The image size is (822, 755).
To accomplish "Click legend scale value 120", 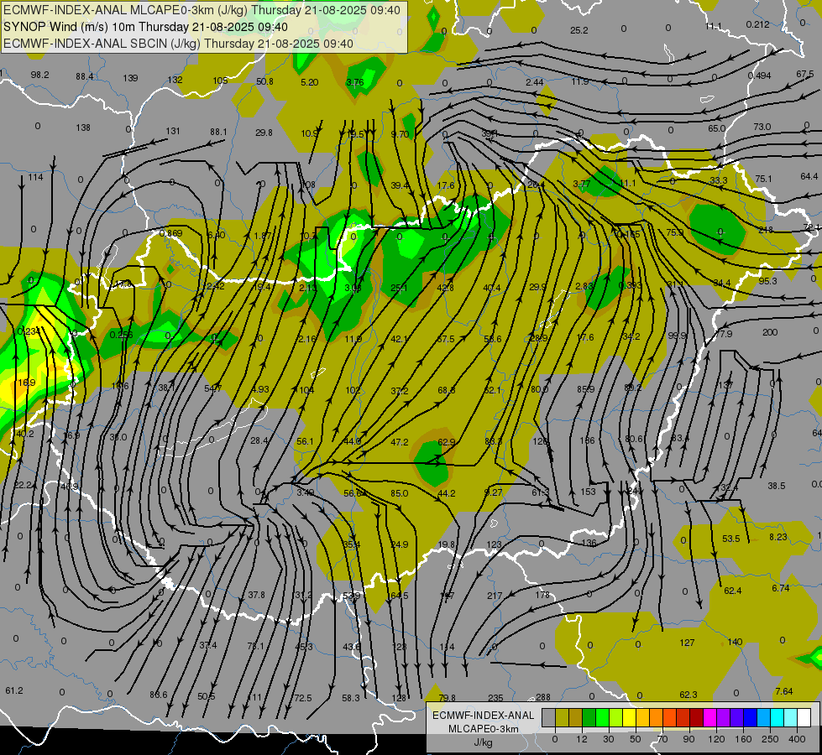I will point(716,739).
